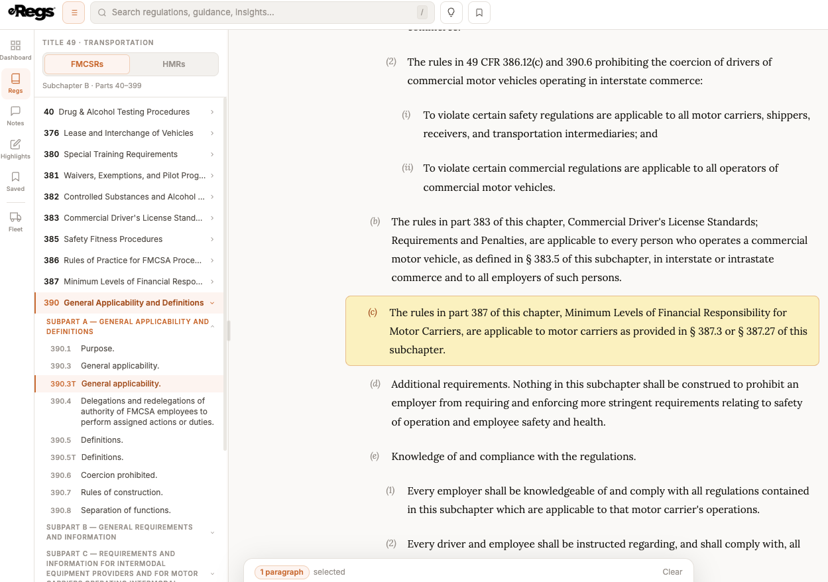Open section 390.1 Purpose
Image resolution: width=828 pixels, height=582 pixels.
129,349
